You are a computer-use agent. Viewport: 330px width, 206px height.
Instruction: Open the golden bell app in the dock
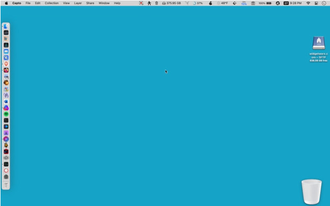click(x=6, y=145)
